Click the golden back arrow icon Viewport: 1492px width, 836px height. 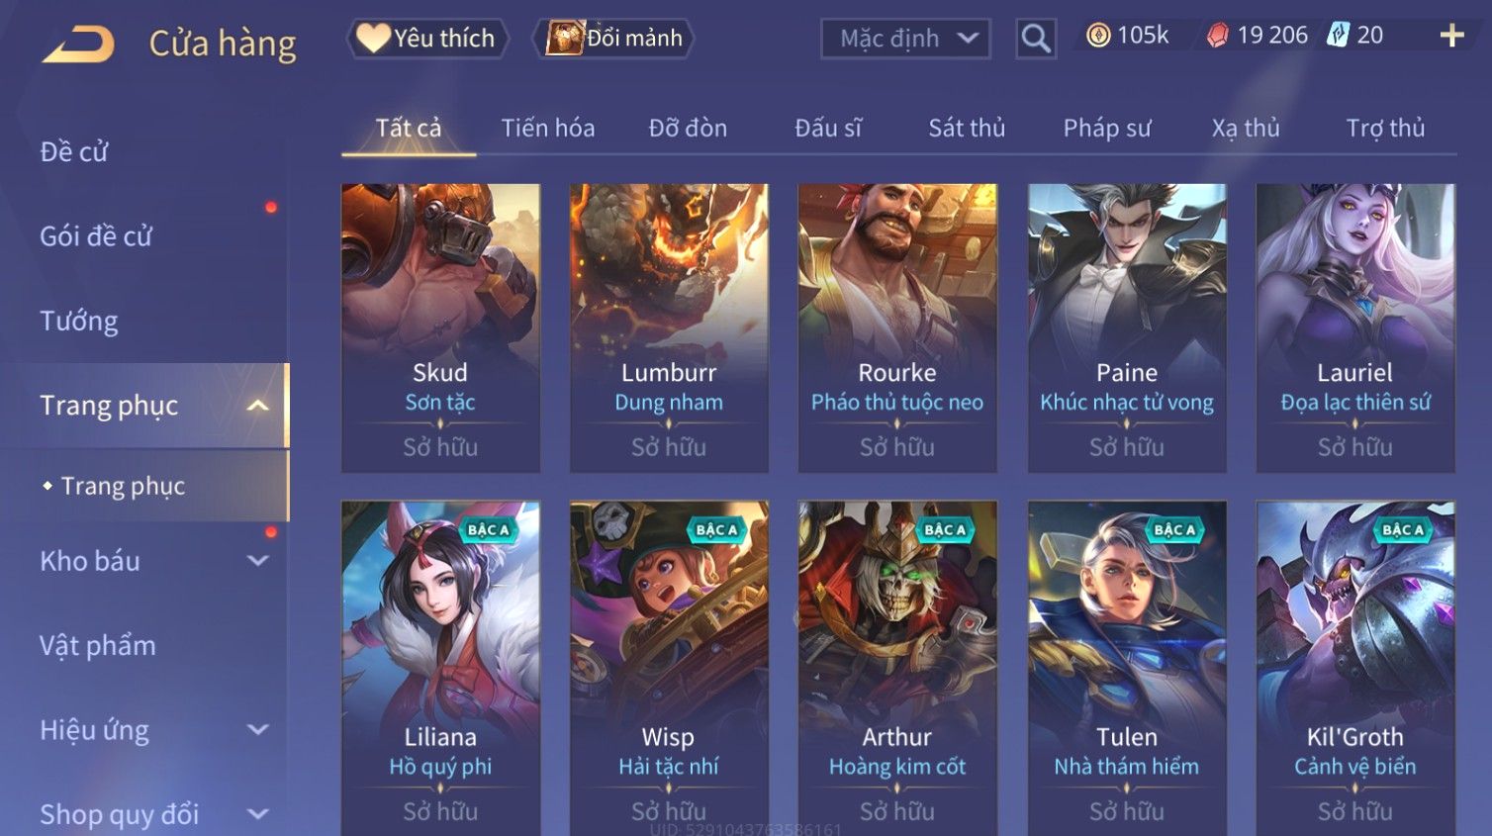pos(78,45)
